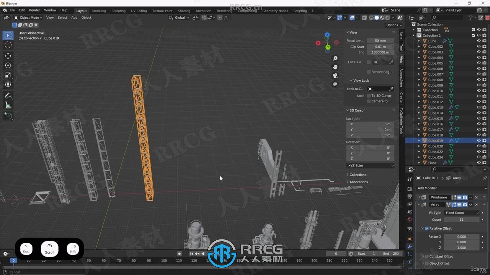
Task: Select rendered viewport shading sphere
Action: [387, 18]
